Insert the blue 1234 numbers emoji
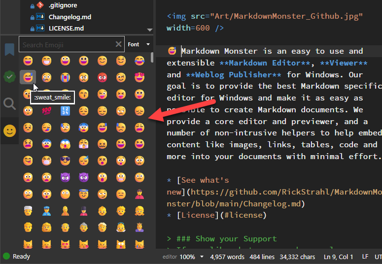Screen dimensions: 382x264 point(65,111)
